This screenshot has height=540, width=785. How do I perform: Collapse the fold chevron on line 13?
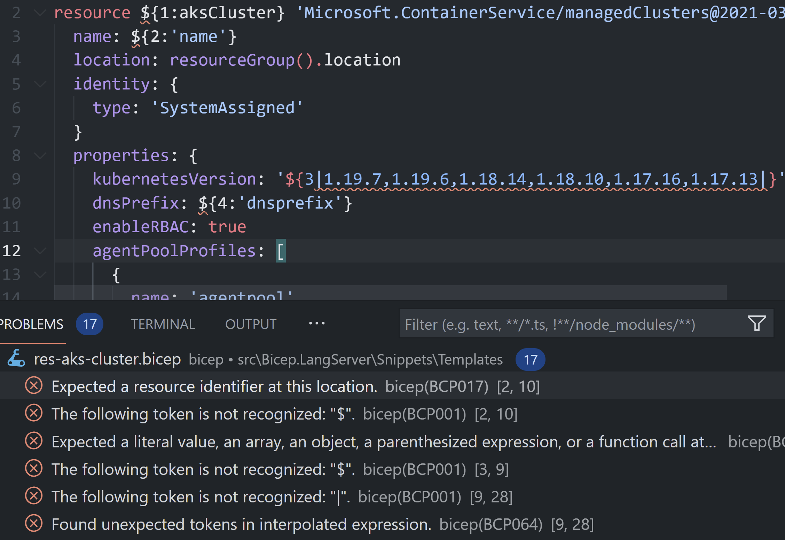(x=40, y=275)
